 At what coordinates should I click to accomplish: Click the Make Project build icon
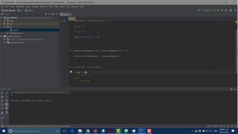199,10
